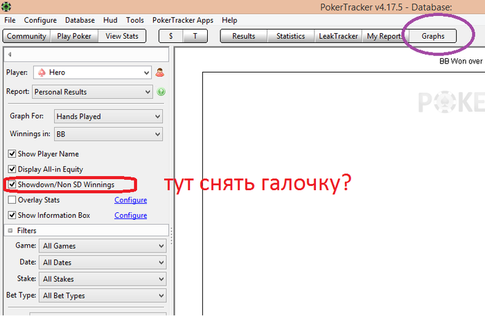Open the LeakTracker tab
This screenshot has height=316, width=485.
[338, 36]
